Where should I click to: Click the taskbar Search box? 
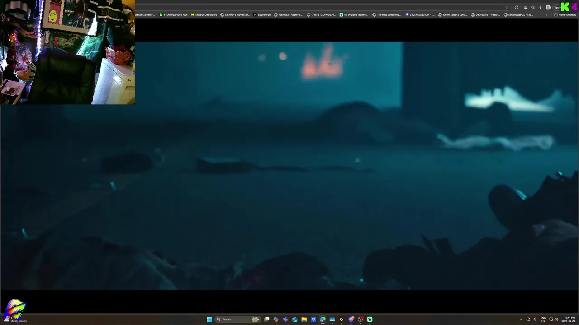pyautogui.click(x=238, y=320)
